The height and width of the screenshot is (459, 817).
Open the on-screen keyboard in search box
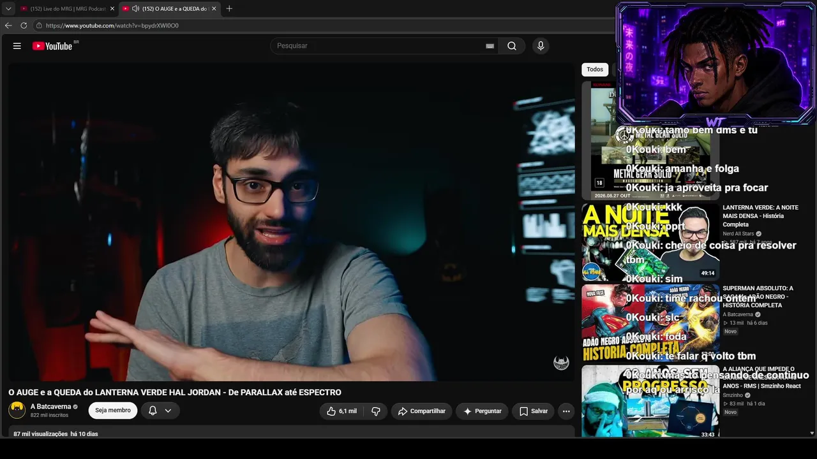tap(490, 46)
